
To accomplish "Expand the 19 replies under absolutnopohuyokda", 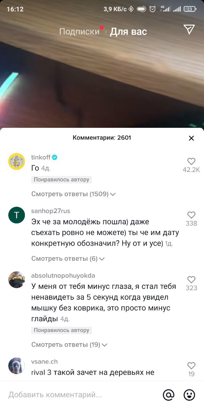I will (x=69, y=344).
